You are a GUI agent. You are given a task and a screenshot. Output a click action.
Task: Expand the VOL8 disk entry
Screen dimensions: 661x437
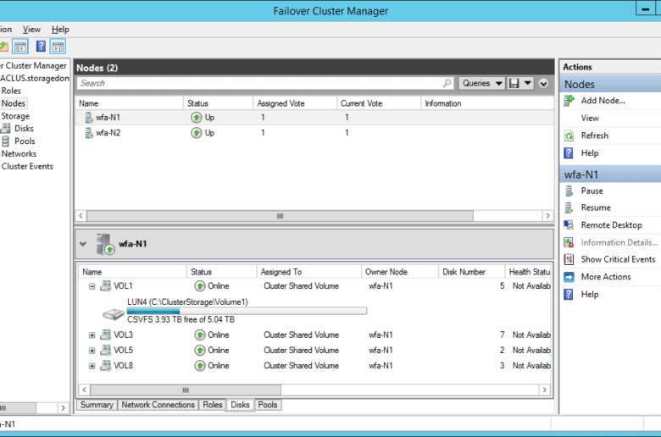(x=92, y=366)
